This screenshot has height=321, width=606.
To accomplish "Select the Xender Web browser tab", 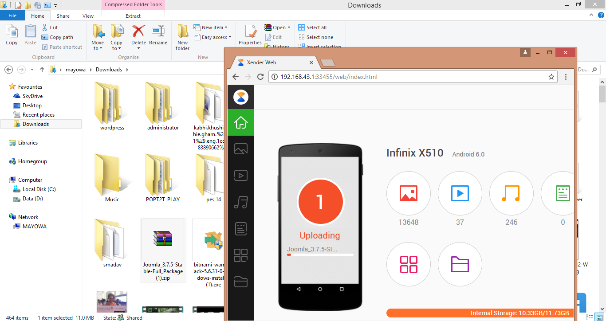I will tap(275, 63).
